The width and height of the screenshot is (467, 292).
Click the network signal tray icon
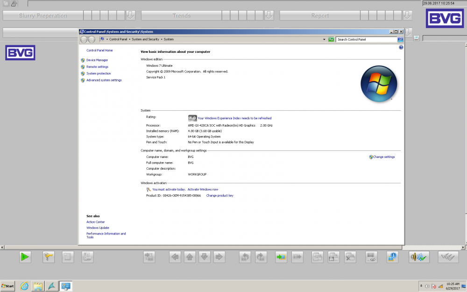click(440, 286)
